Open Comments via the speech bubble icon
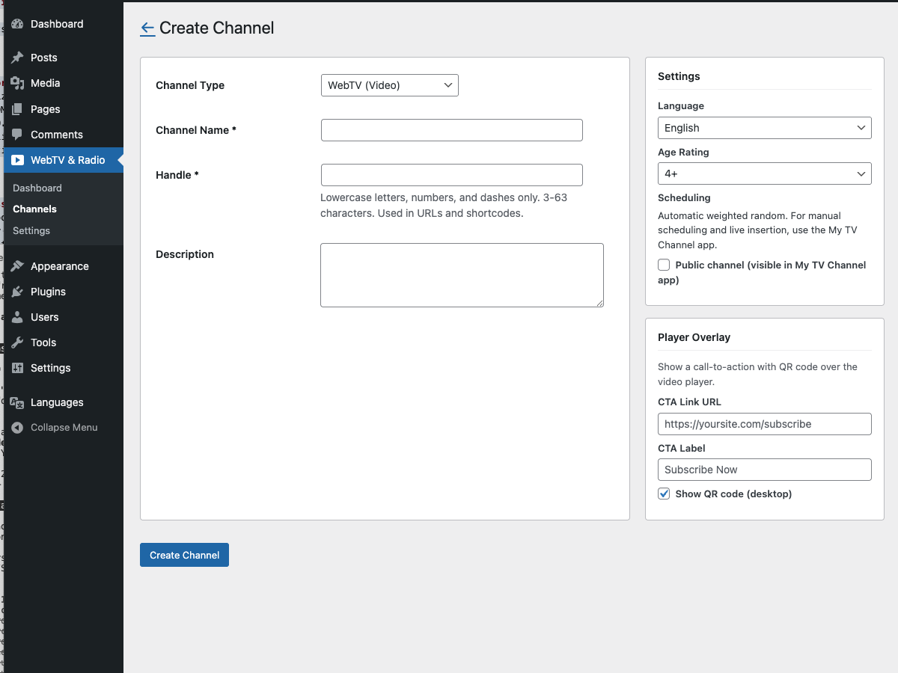Screen dimensions: 898x673 pos(16,135)
